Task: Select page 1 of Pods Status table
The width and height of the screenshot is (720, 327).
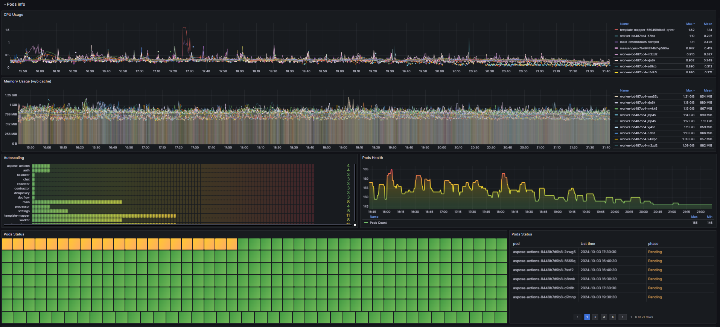Action: coord(587,317)
